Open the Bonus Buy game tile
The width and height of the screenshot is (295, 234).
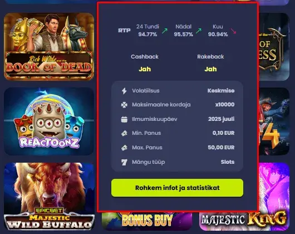pos(147,221)
